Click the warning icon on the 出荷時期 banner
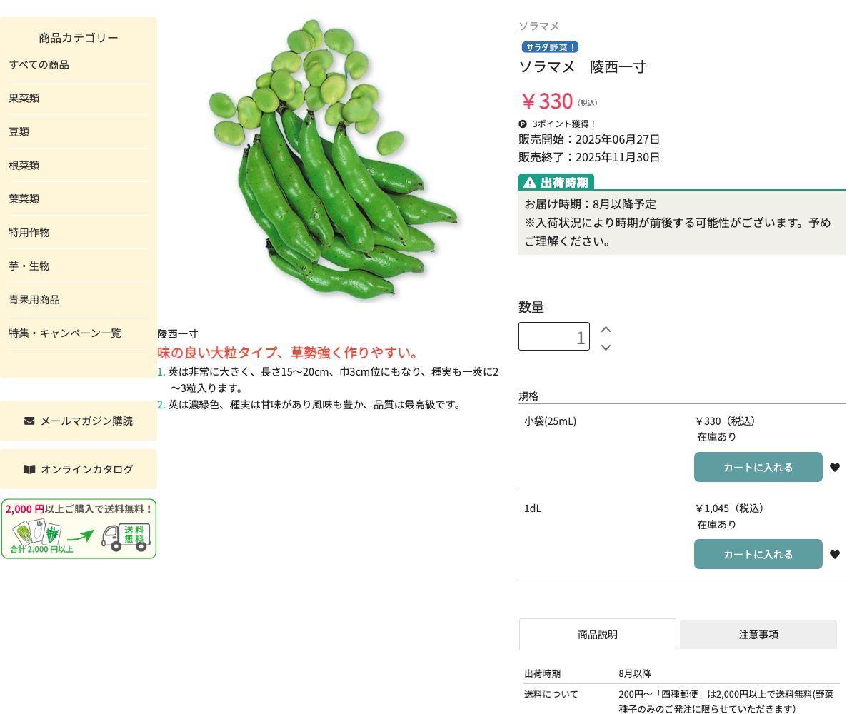This screenshot has height=714, width=857. click(528, 182)
